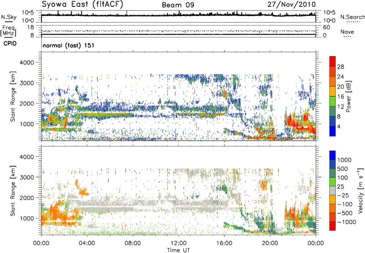This screenshot has height=253, width=365.
Task: Pick the light green 12–16 dB power segment
Action: [x=333, y=101]
